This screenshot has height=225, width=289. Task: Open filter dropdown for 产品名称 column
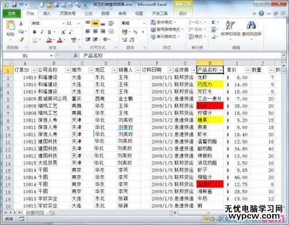pos(220,70)
